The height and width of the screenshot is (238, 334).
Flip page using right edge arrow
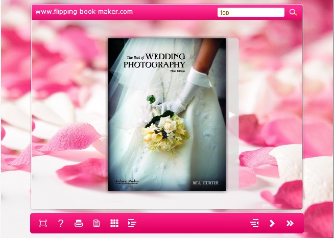click(x=232, y=114)
